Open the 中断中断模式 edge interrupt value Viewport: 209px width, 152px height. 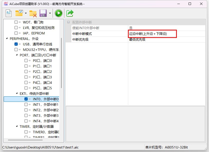pos(167,34)
